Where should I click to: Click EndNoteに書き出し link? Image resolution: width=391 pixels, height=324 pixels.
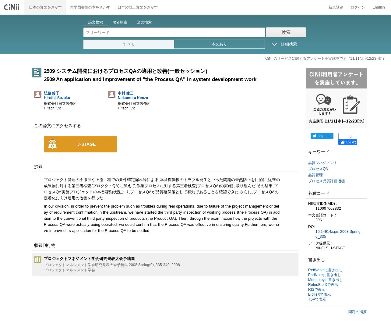324,275
